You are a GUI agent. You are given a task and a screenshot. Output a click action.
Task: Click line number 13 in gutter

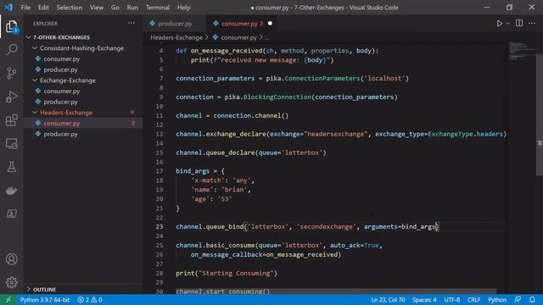tap(160, 134)
